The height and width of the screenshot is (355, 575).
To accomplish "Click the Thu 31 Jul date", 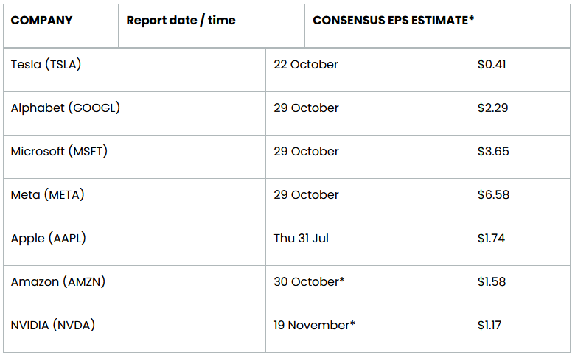I will 301,239.
